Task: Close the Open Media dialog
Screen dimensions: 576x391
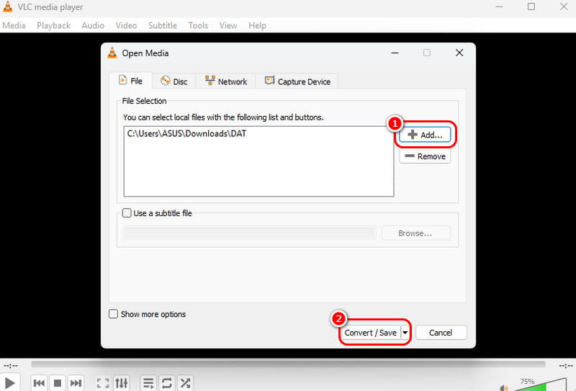Action: click(x=459, y=53)
